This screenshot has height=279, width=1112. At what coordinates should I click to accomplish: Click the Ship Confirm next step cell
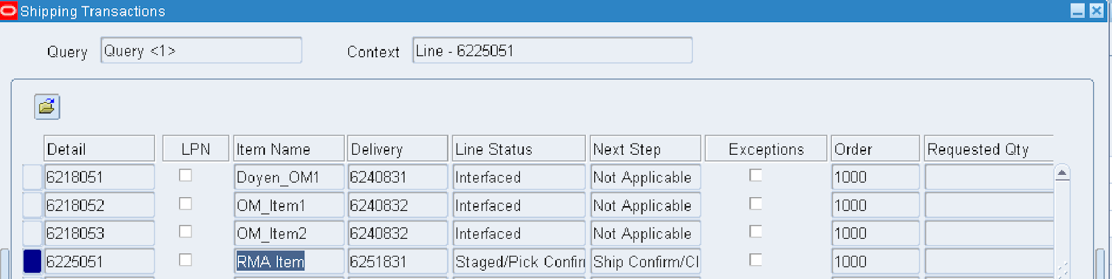[x=645, y=262]
